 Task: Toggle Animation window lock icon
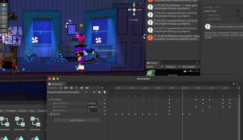pyautogui.click(x=234, y=84)
